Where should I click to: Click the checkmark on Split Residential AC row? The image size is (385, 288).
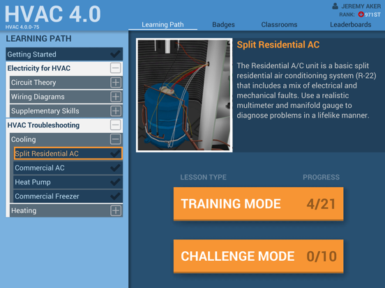tap(115, 154)
